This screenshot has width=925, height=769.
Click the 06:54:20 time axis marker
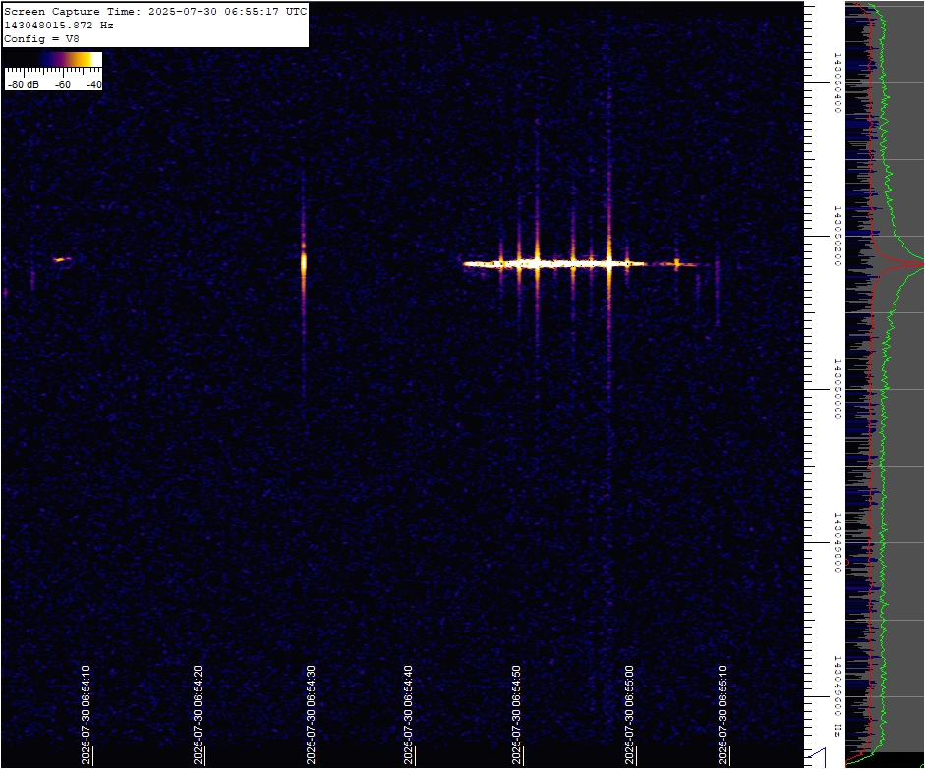point(199,715)
